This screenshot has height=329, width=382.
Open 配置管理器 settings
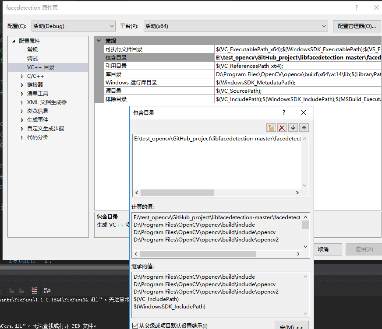coord(356,26)
